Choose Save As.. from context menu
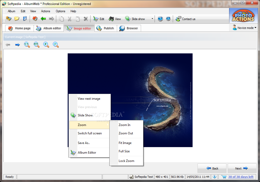The width and height of the screenshot is (260, 182). pyautogui.click(x=90, y=143)
